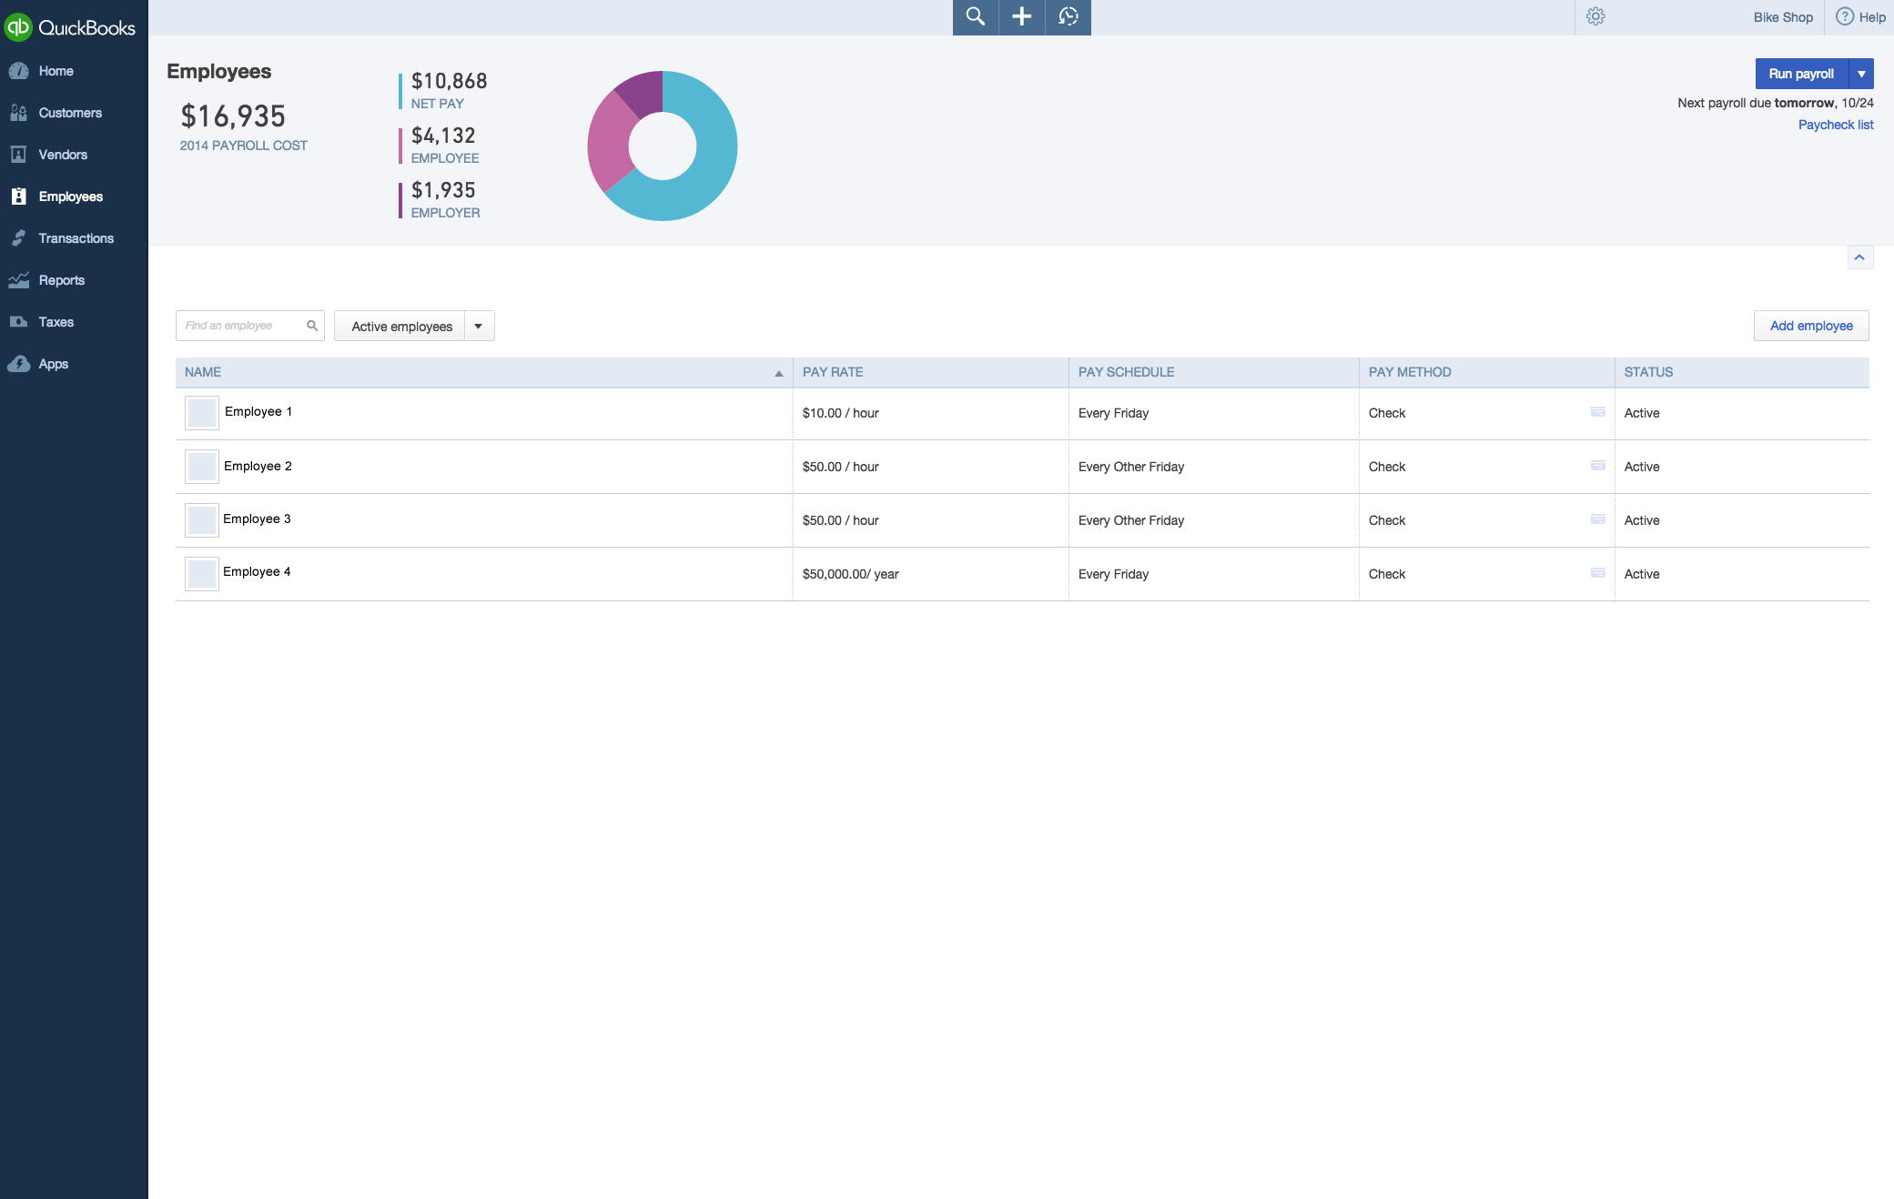Collapse the payroll summary chevron
The width and height of the screenshot is (1894, 1199).
[x=1859, y=258]
